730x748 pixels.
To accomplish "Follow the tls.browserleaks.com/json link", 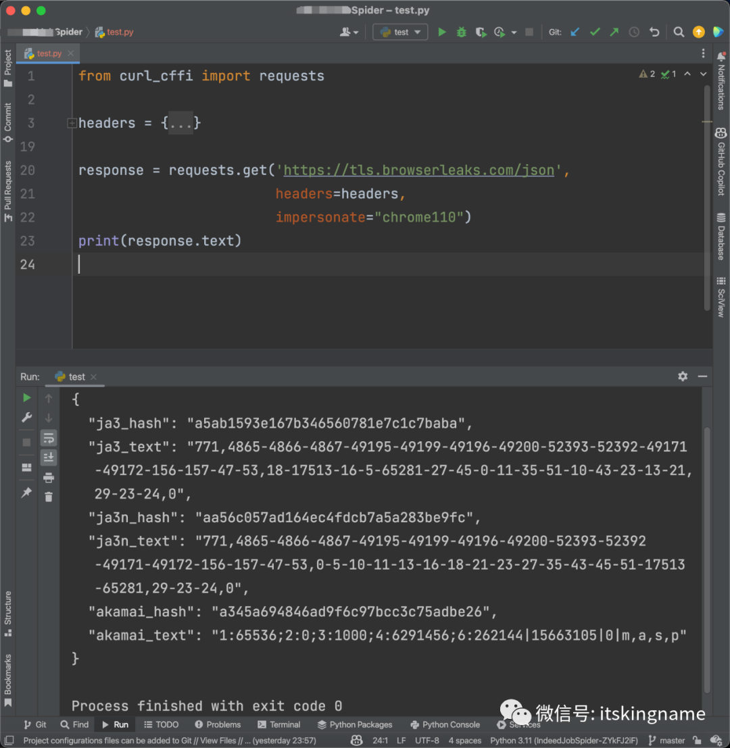I will tap(419, 170).
